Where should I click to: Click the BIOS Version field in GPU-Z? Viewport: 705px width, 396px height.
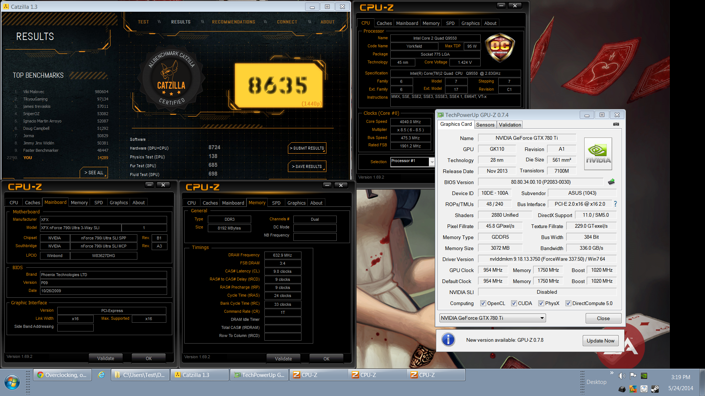coord(540,182)
